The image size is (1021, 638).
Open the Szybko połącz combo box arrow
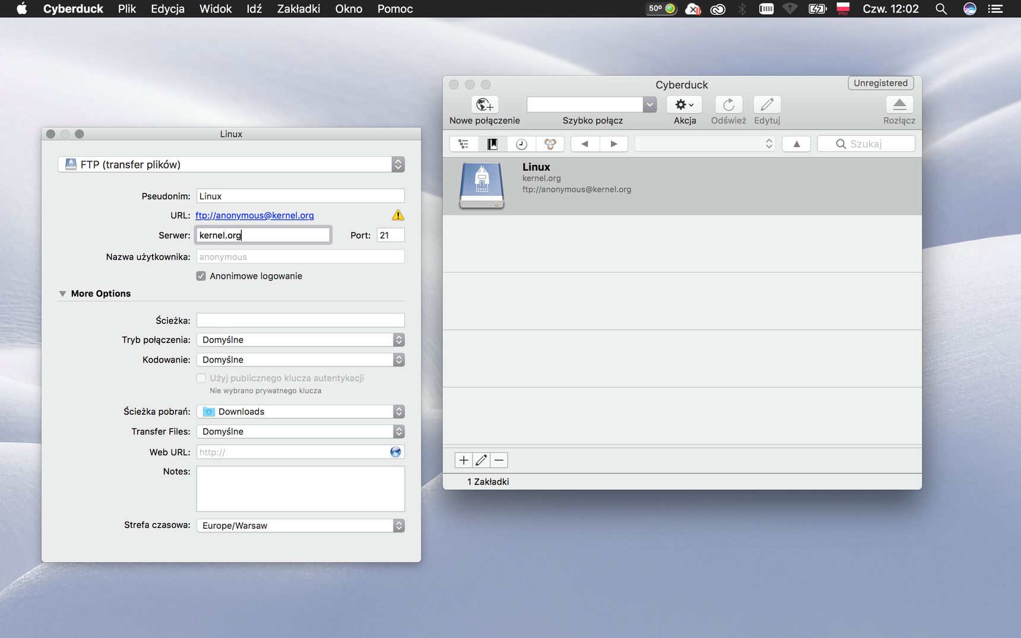649,104
